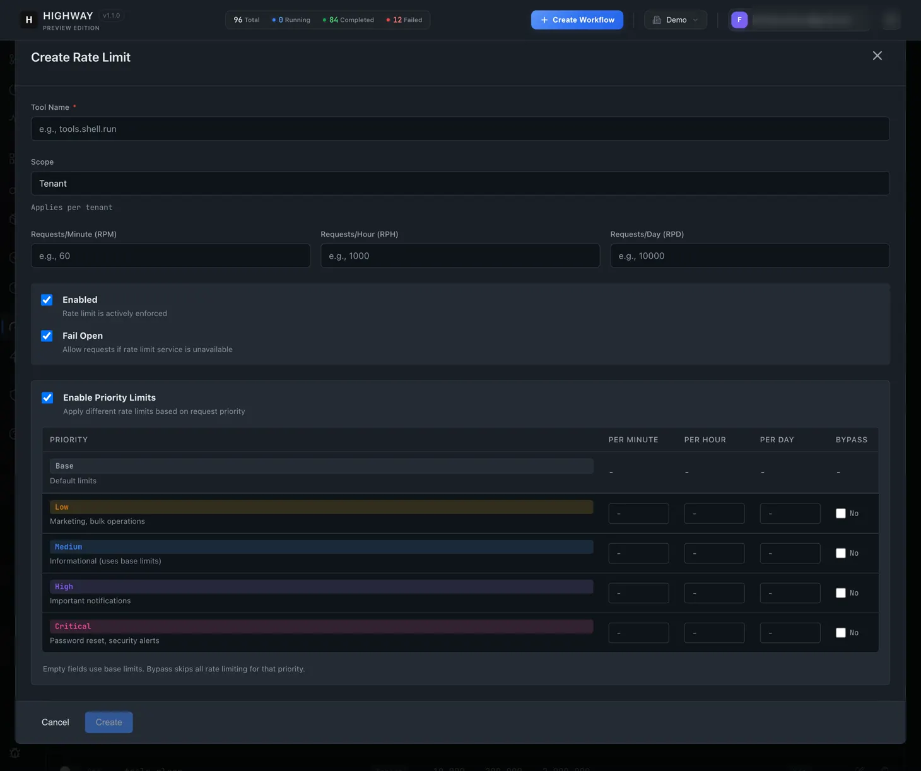The width and height of the screenshot is (921, 771).
Task: Click the 12 Failed status counter
Action: pyautogui.click(x=404, y=20)
